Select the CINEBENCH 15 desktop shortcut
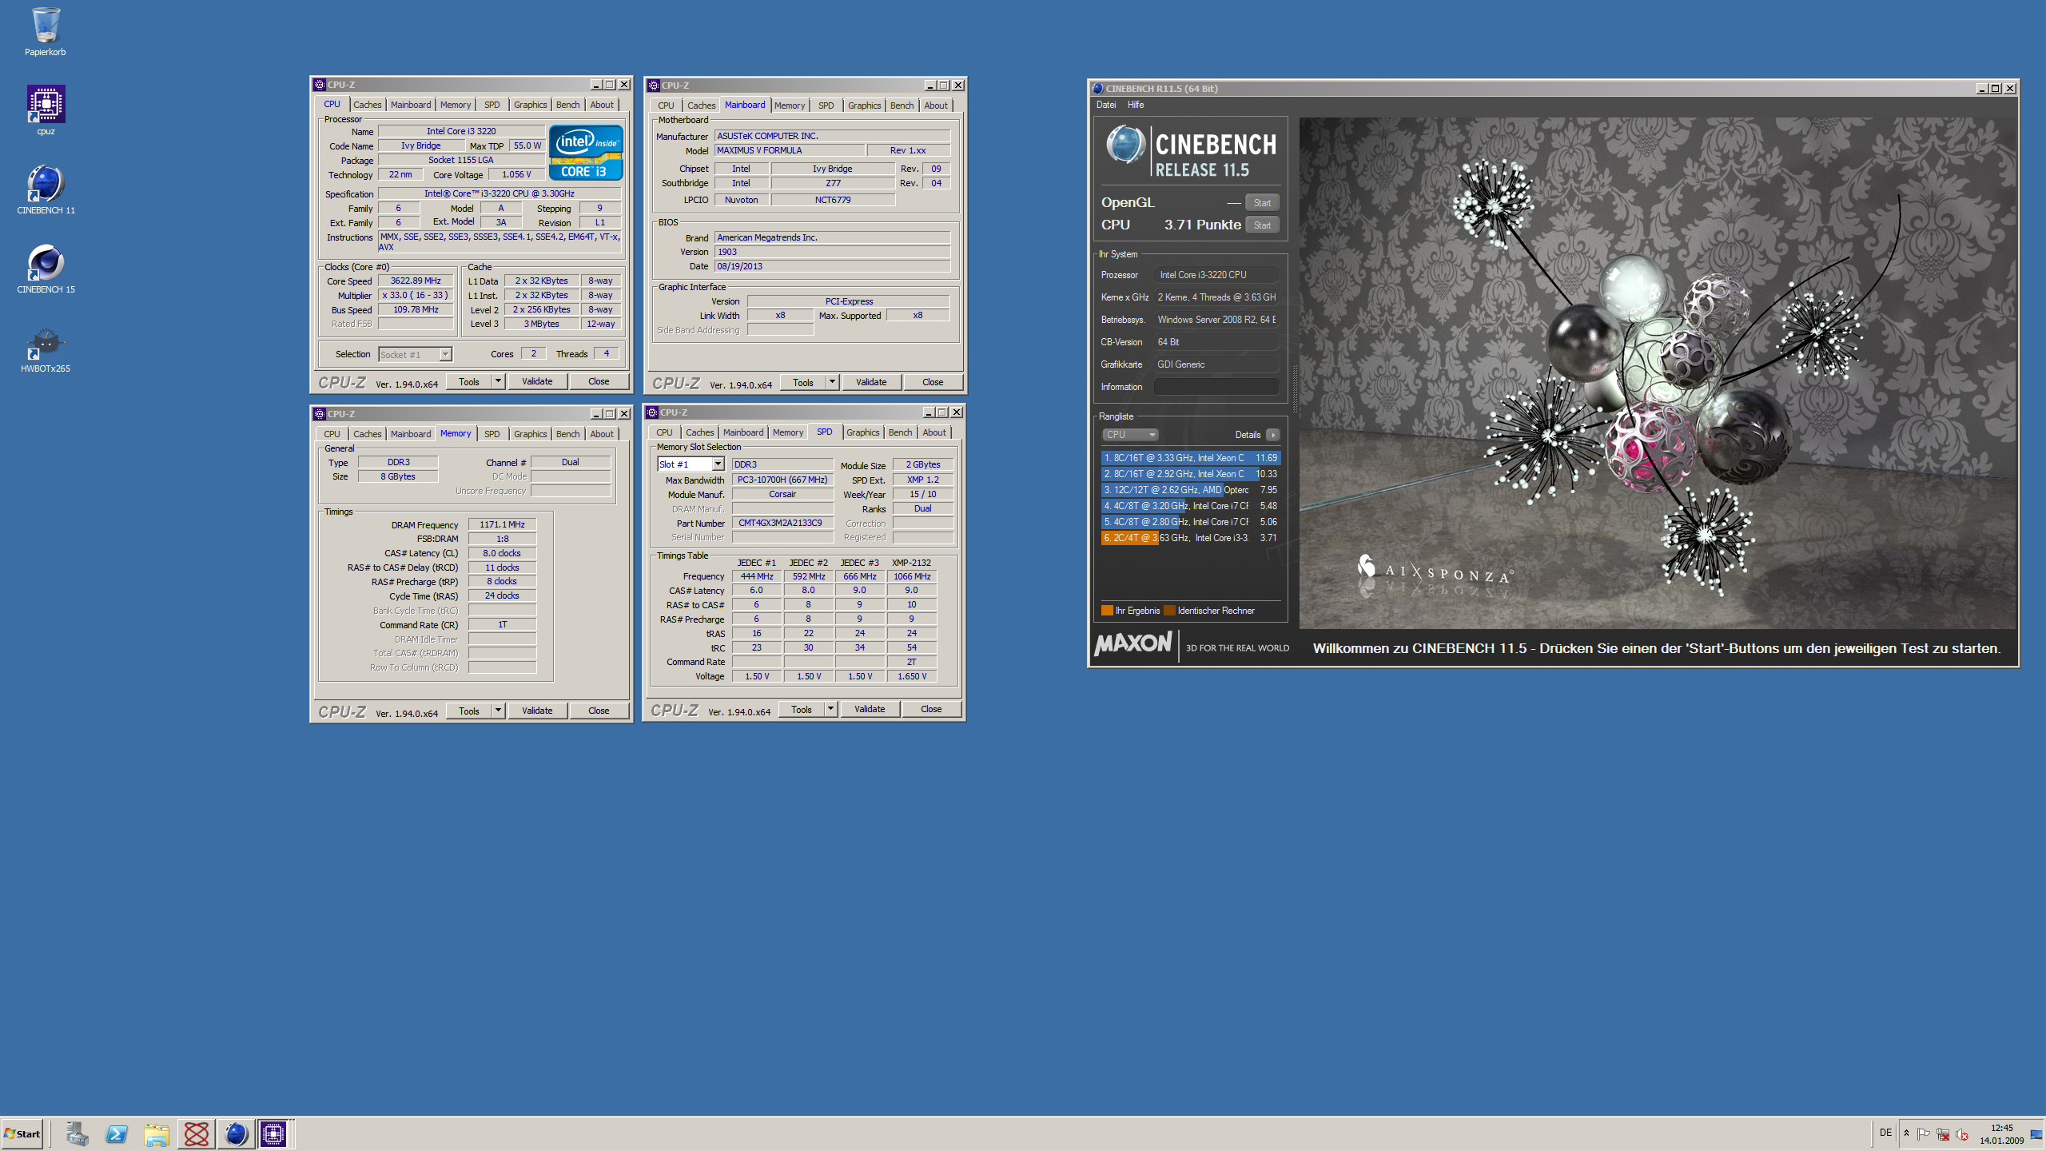Screen dimensions: 2046x1151 coord(46,269)
